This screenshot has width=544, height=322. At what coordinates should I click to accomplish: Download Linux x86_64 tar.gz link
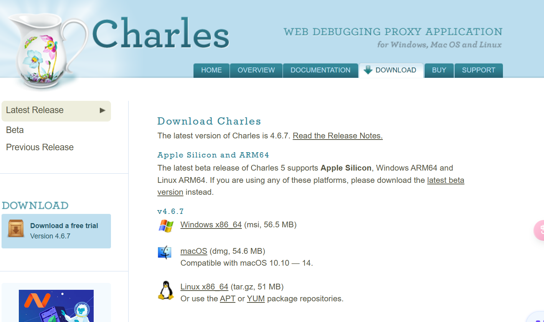pyautogui.click(x=204, y=287)
